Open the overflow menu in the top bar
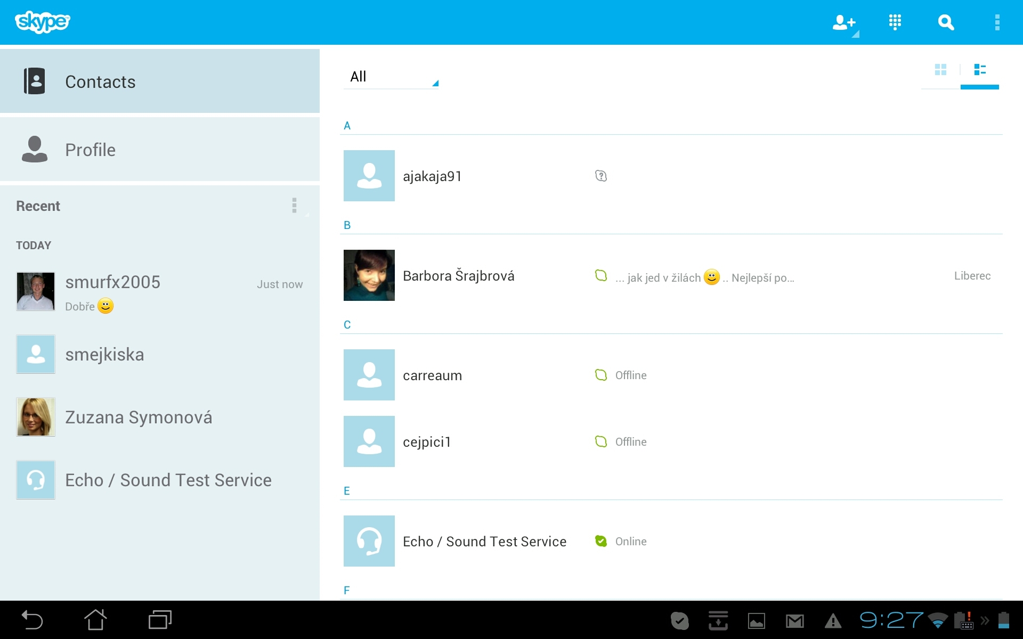 point(998,22)
